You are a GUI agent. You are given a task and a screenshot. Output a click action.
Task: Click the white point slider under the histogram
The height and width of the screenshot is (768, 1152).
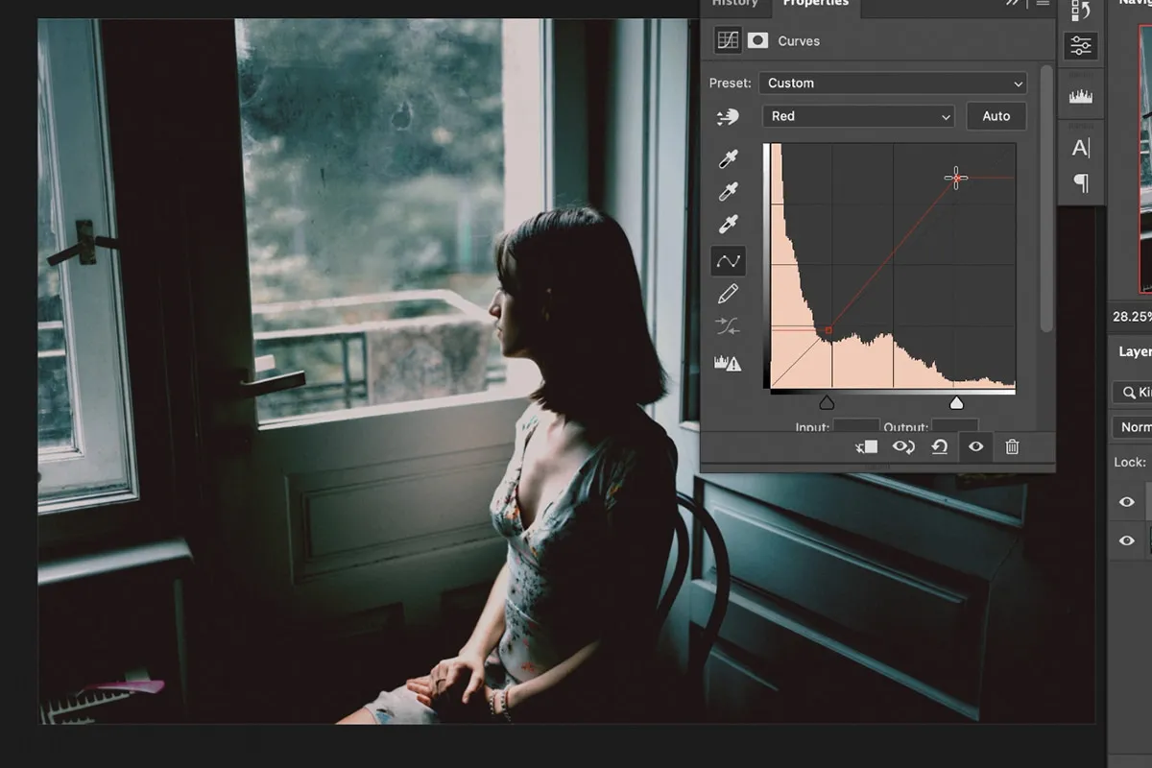956,403
